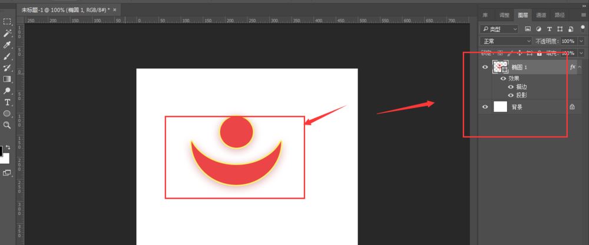Click the 效果 effects label

pos(514,79)
